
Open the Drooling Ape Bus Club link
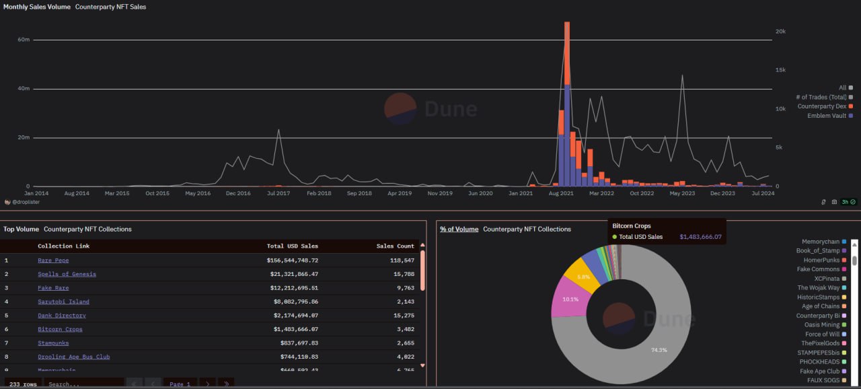[74, 357]
